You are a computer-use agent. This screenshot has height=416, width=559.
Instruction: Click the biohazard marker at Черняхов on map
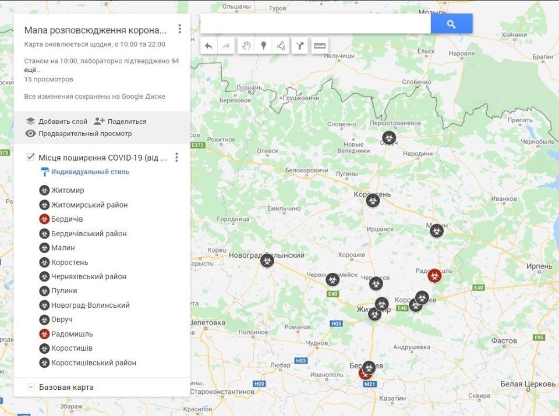point(376,283)
